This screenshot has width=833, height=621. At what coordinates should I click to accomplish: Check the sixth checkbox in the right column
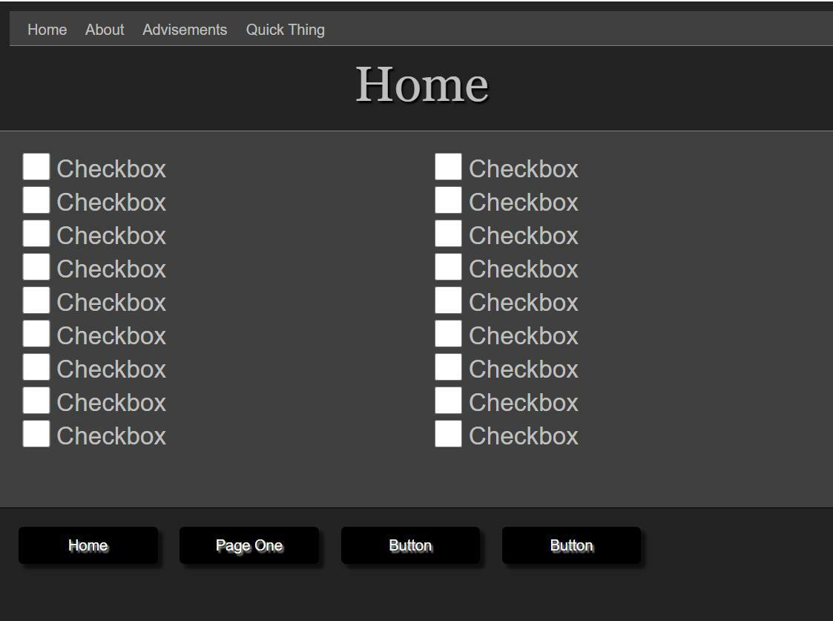[448, 334]
